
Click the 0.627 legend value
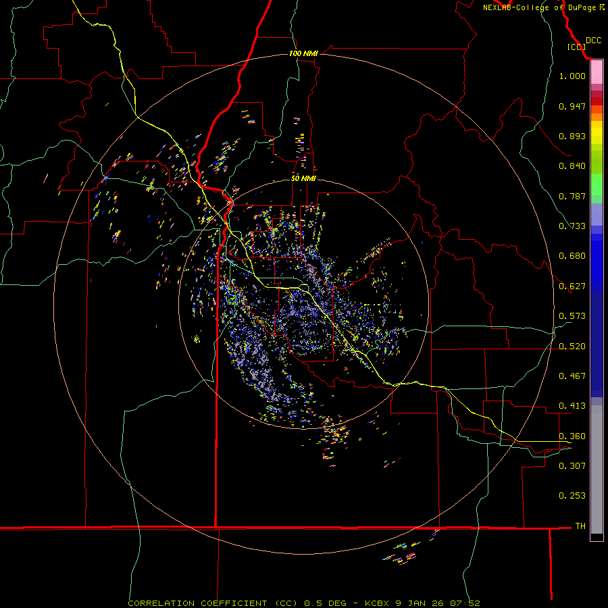[x=572, y=286]
